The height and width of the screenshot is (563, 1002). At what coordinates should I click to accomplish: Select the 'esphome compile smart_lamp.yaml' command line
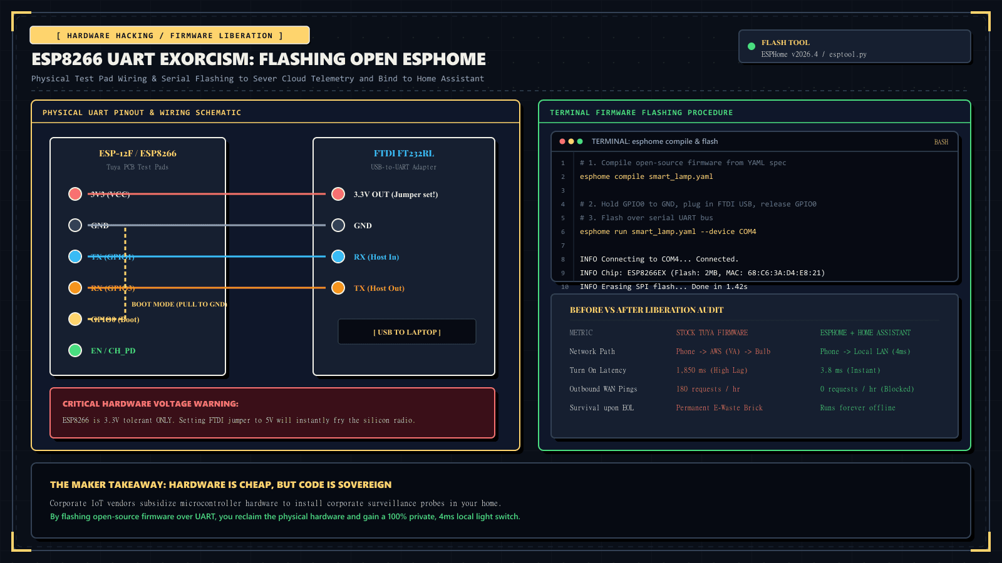(646, 176)
